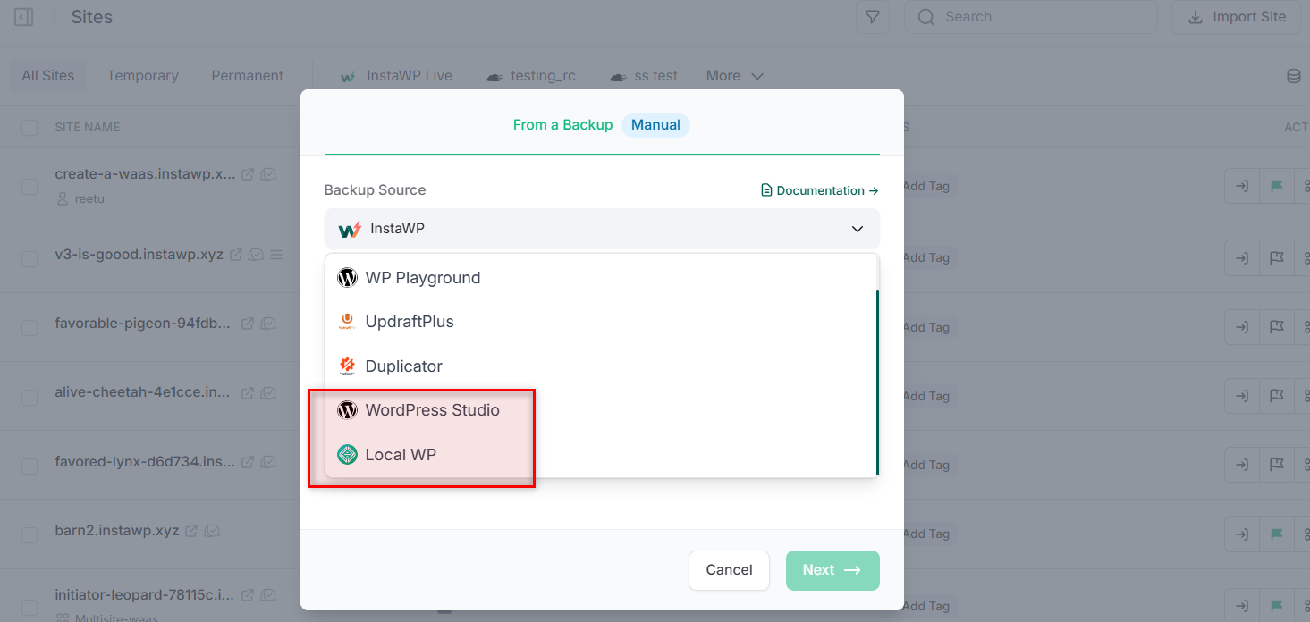Image resolution: width=1310 pixels, height=622 pixels.
Task: Auto-login to create-a-waas site
Action: tap(1242, 186)
